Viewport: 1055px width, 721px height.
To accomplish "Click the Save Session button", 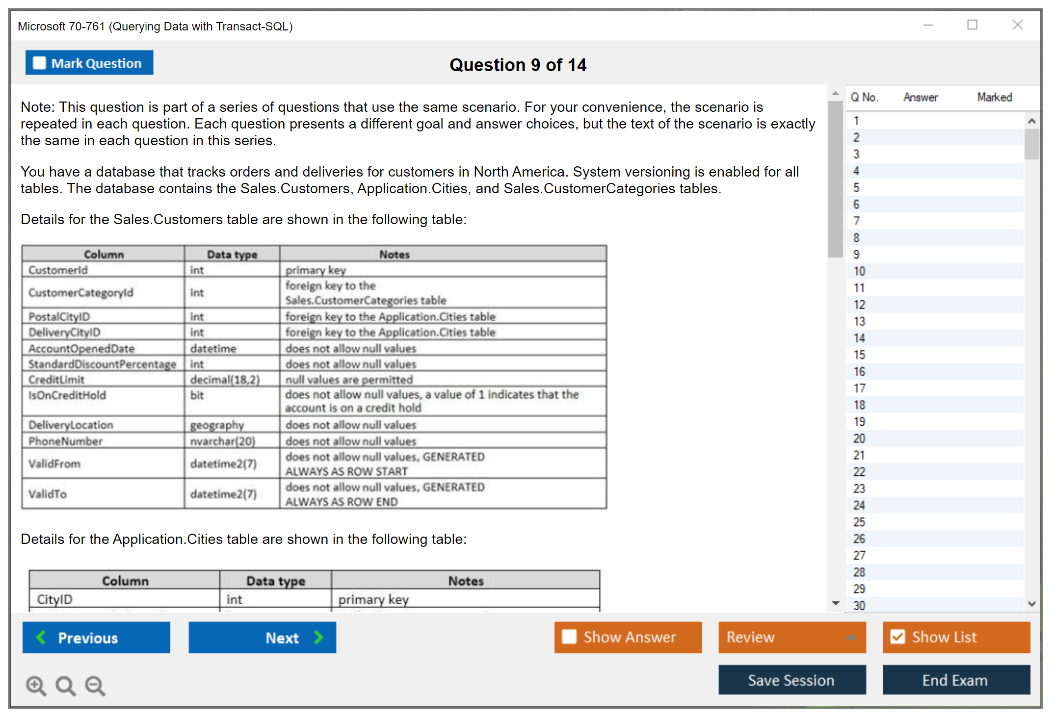I will (791, 680).
